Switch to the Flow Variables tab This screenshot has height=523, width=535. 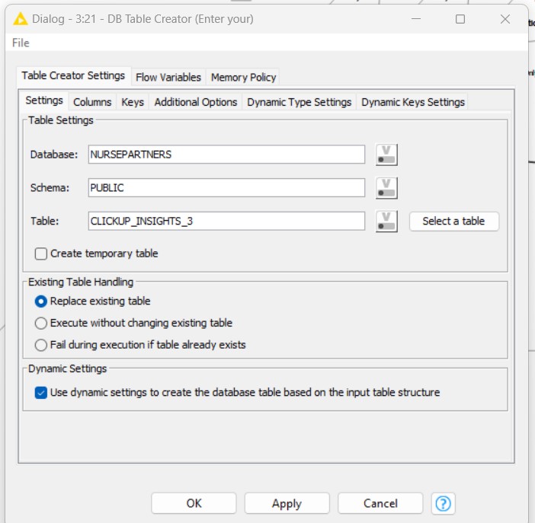click(x=168, y=77)
